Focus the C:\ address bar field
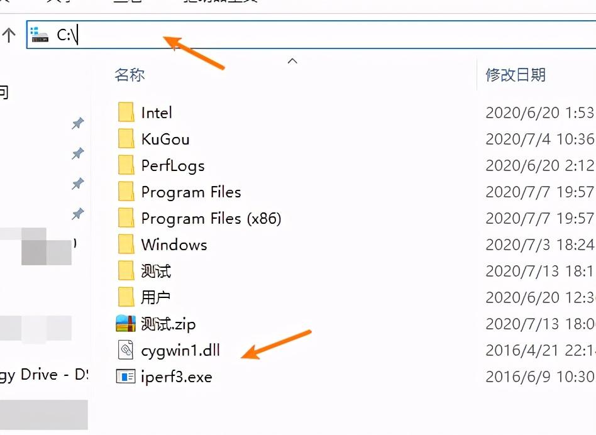This screenshot has width=596, height=435. click(x=314, y=35)
